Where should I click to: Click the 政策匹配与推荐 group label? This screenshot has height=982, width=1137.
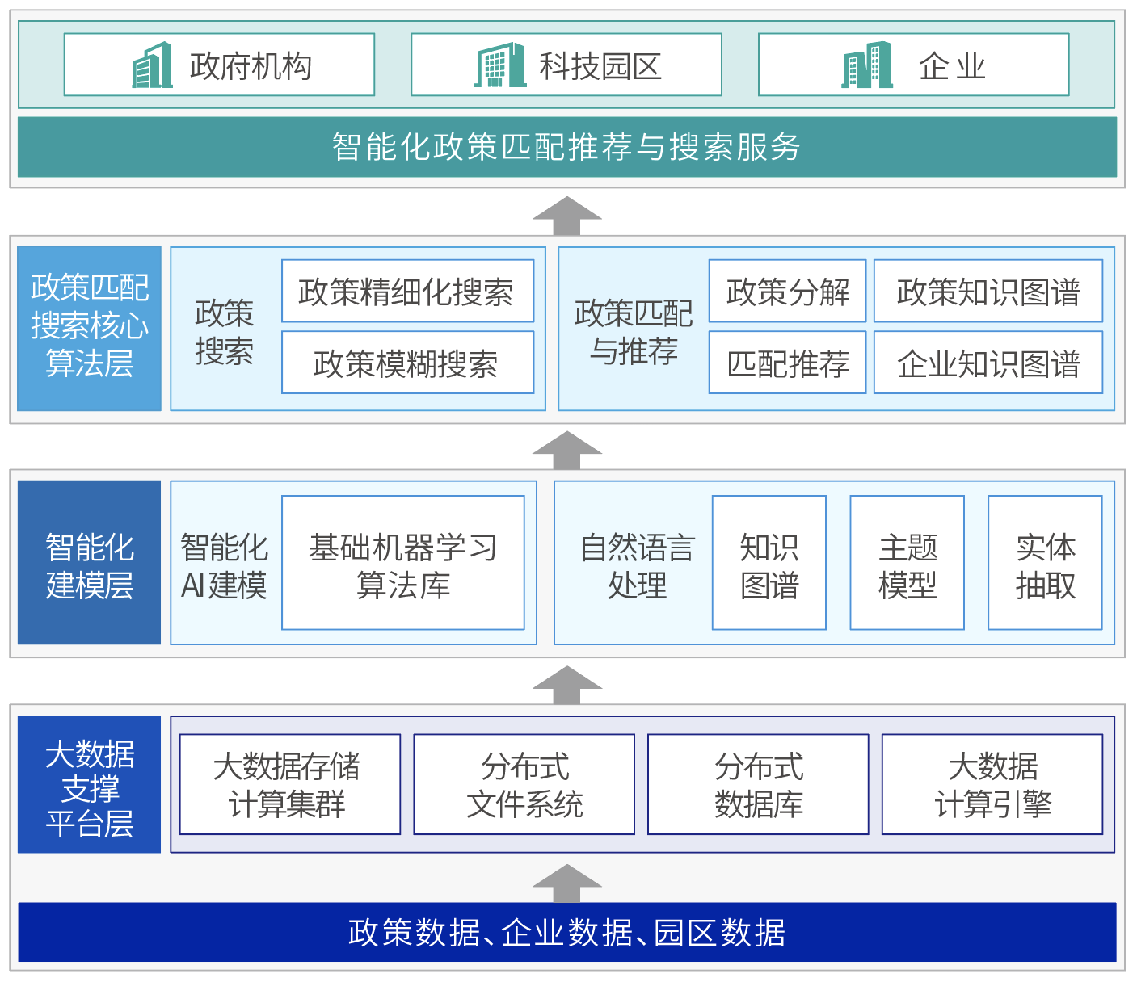tap(634, 332)
